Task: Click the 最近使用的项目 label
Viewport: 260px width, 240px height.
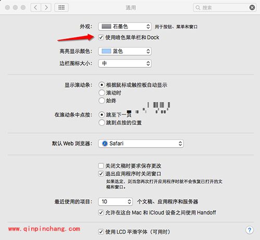Action: point(73,202)
